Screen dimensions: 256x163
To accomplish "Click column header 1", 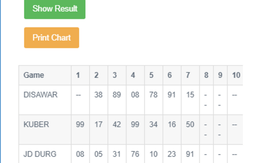I will (x=78, y=75).
